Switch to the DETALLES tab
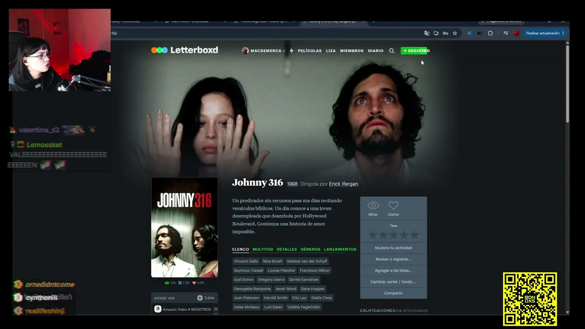 pos(287,249)
